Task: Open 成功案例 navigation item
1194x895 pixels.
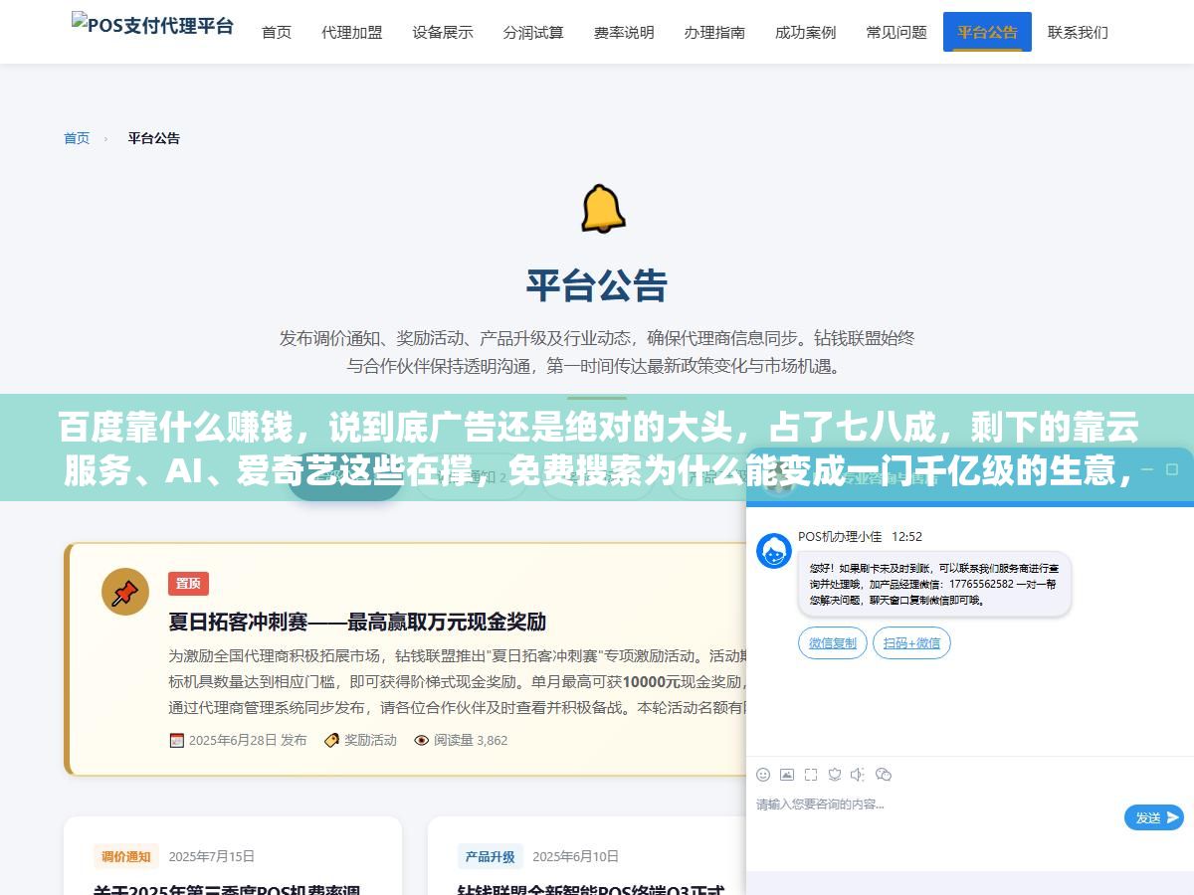Action: point(805,32)
